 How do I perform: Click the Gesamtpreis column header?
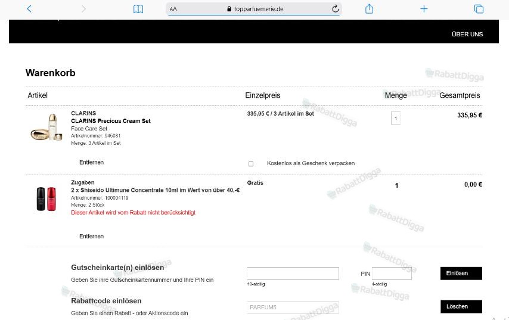(x=460, y=95)
